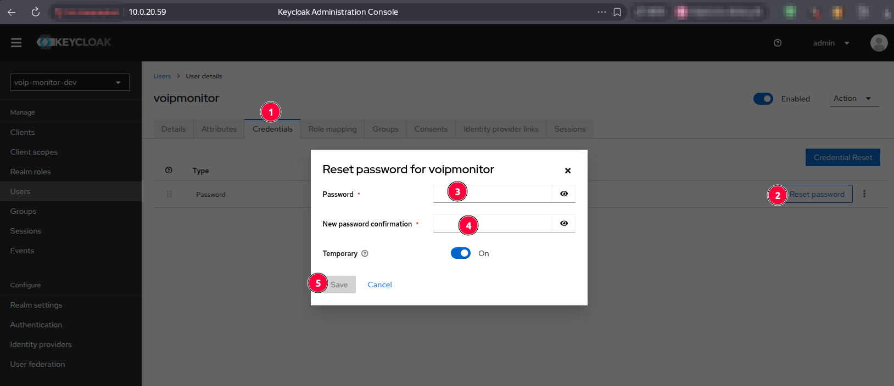Toggle the user Enabled switch

pyautogui.click(x=763, y=99)
